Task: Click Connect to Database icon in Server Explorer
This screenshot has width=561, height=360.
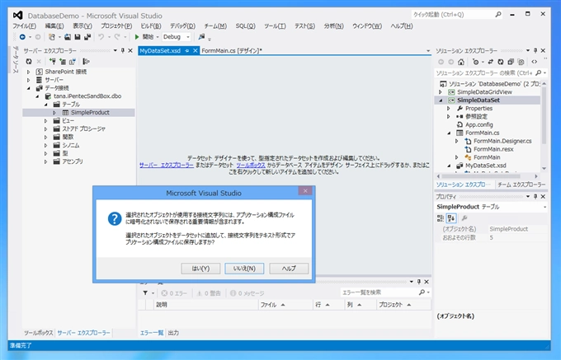Action: click(53, 62)
